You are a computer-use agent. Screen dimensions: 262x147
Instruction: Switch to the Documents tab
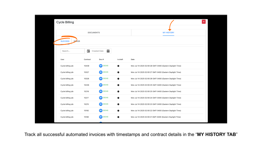tap(94, 33)
